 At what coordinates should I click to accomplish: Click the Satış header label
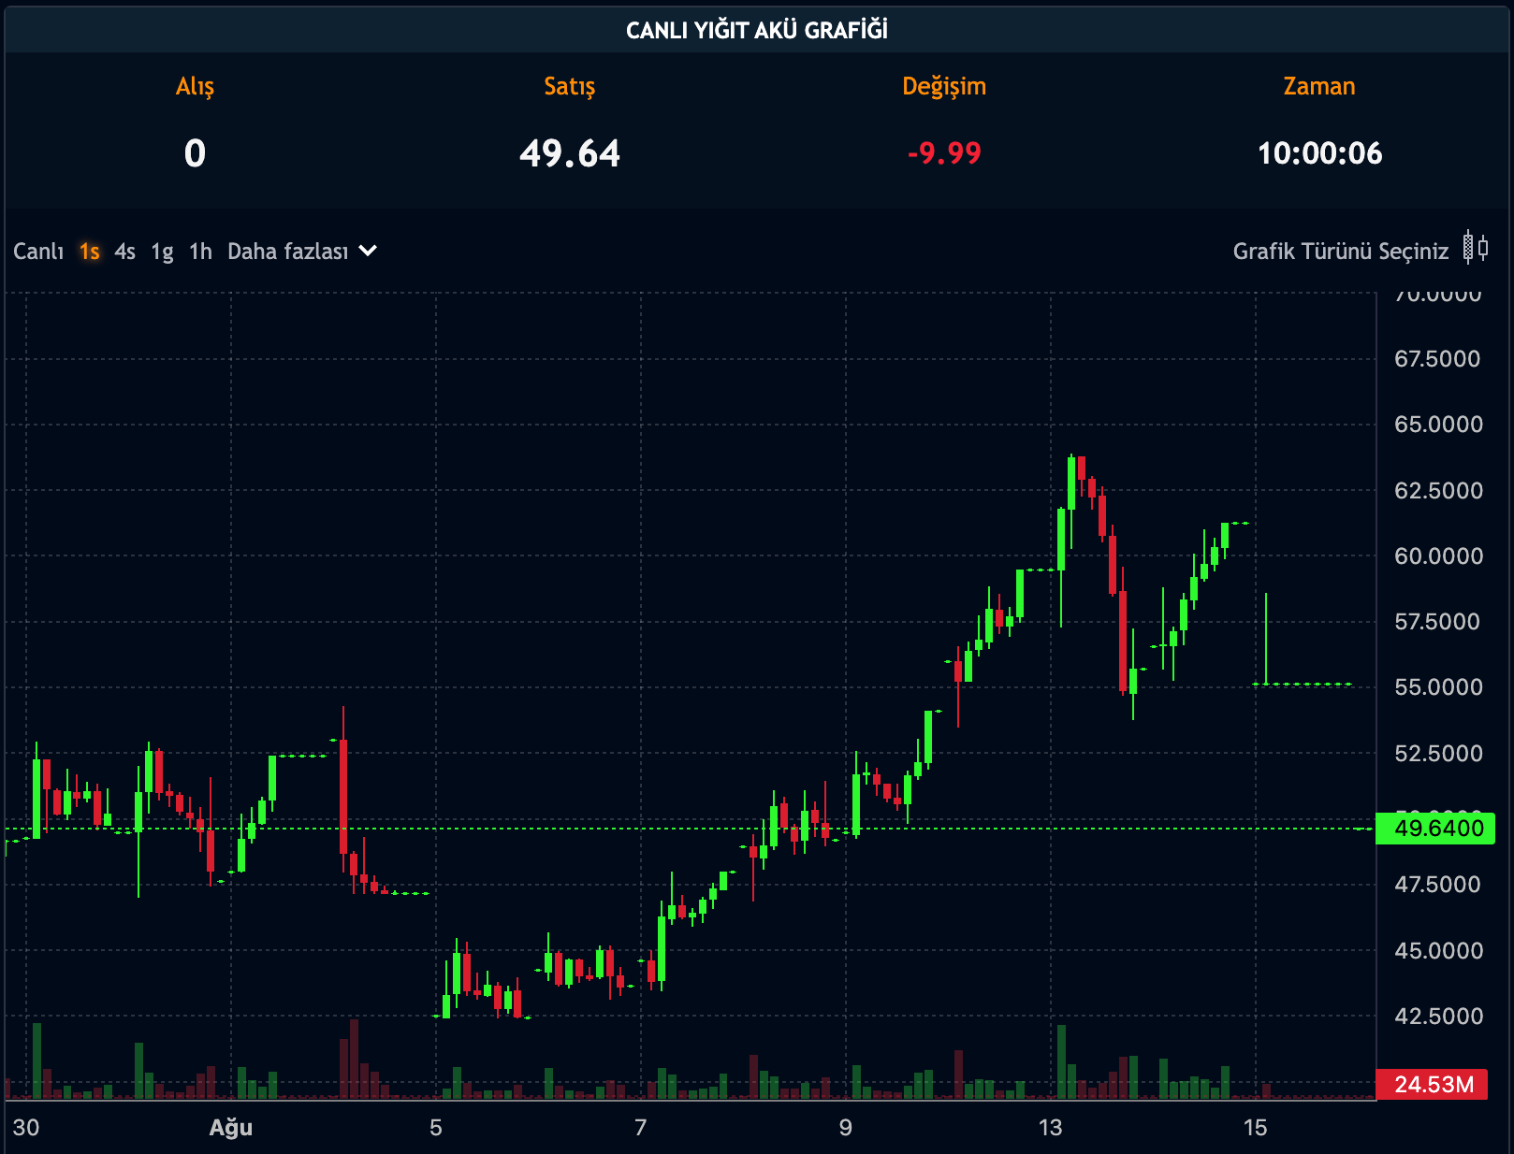click(x=570, y=87)
